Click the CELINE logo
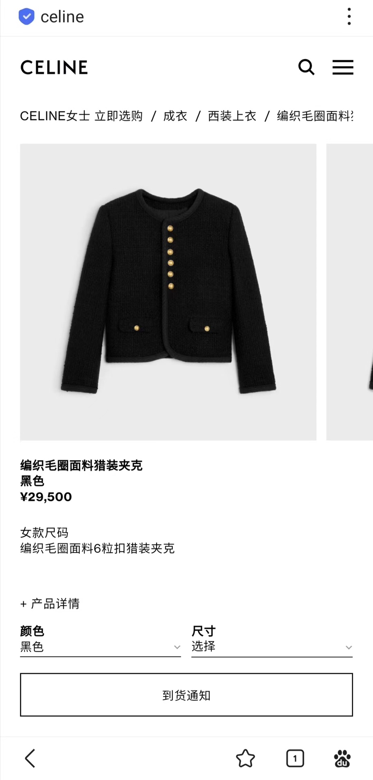 point(54,67)
